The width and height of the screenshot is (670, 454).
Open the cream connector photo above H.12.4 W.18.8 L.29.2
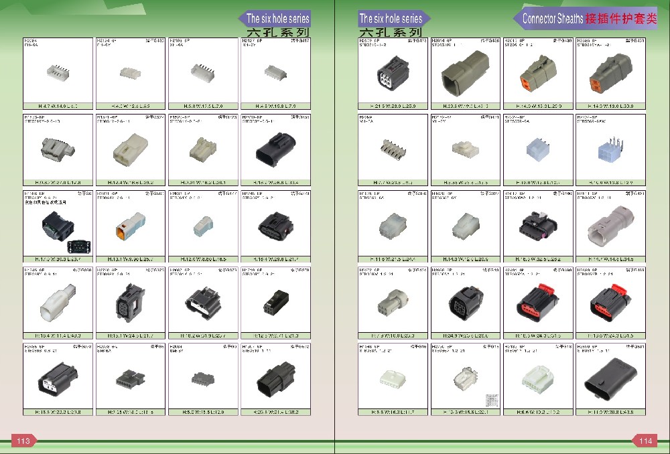pyautogui.click(x=131, y=149)
